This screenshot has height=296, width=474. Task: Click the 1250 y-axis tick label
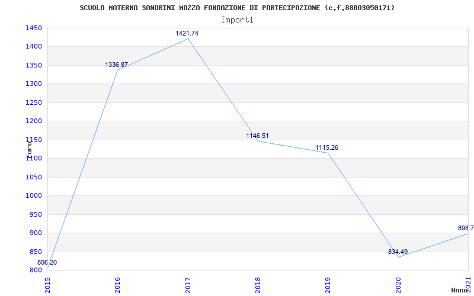pos(34,102)
